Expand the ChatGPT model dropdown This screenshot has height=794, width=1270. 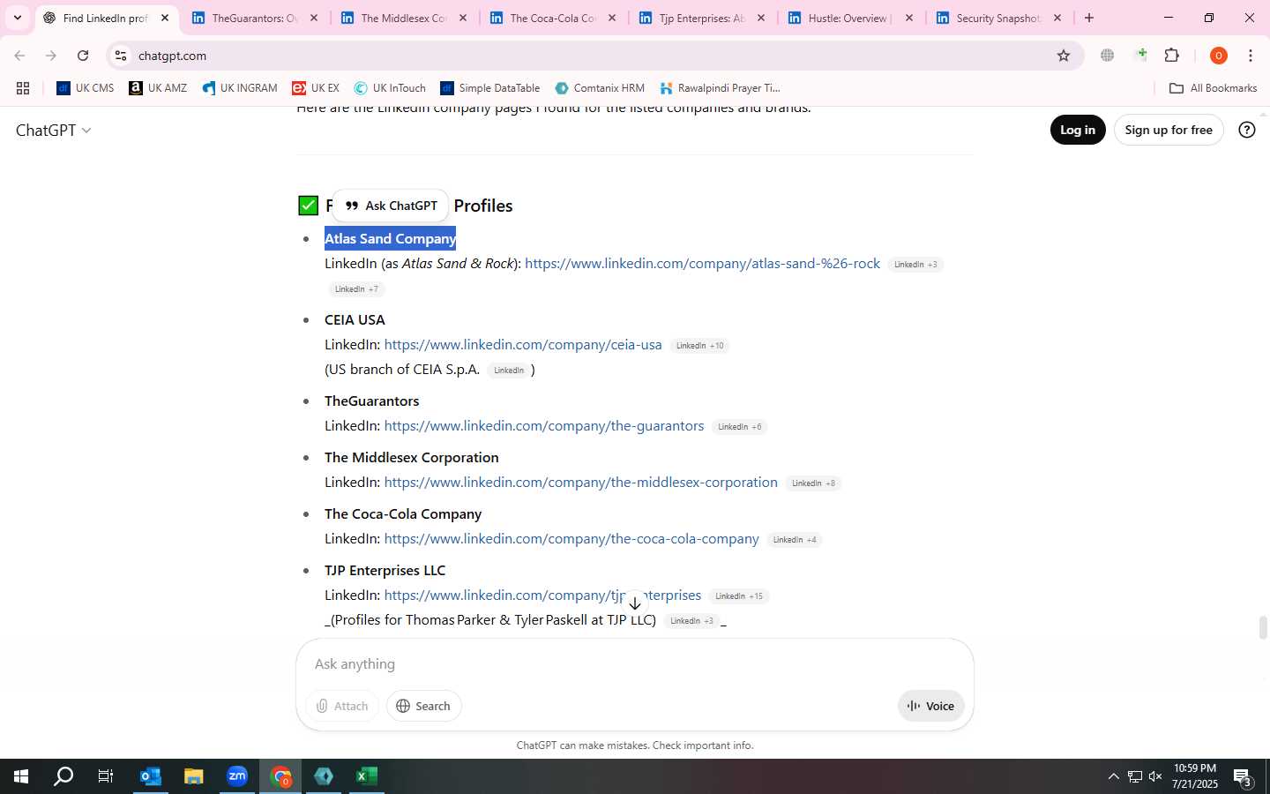pyautogui.click(x=53, y=131)
